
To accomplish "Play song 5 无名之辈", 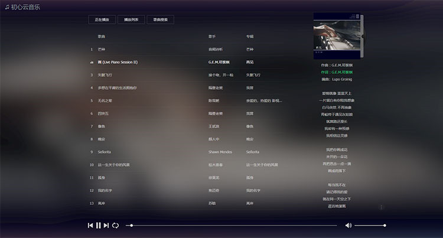I will tap(105, 100).
